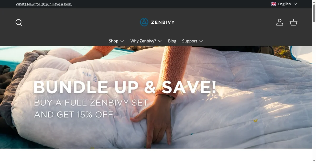Expand the Support menu chevron
Viewport: 316px width, 163px height.
point(201,41)
